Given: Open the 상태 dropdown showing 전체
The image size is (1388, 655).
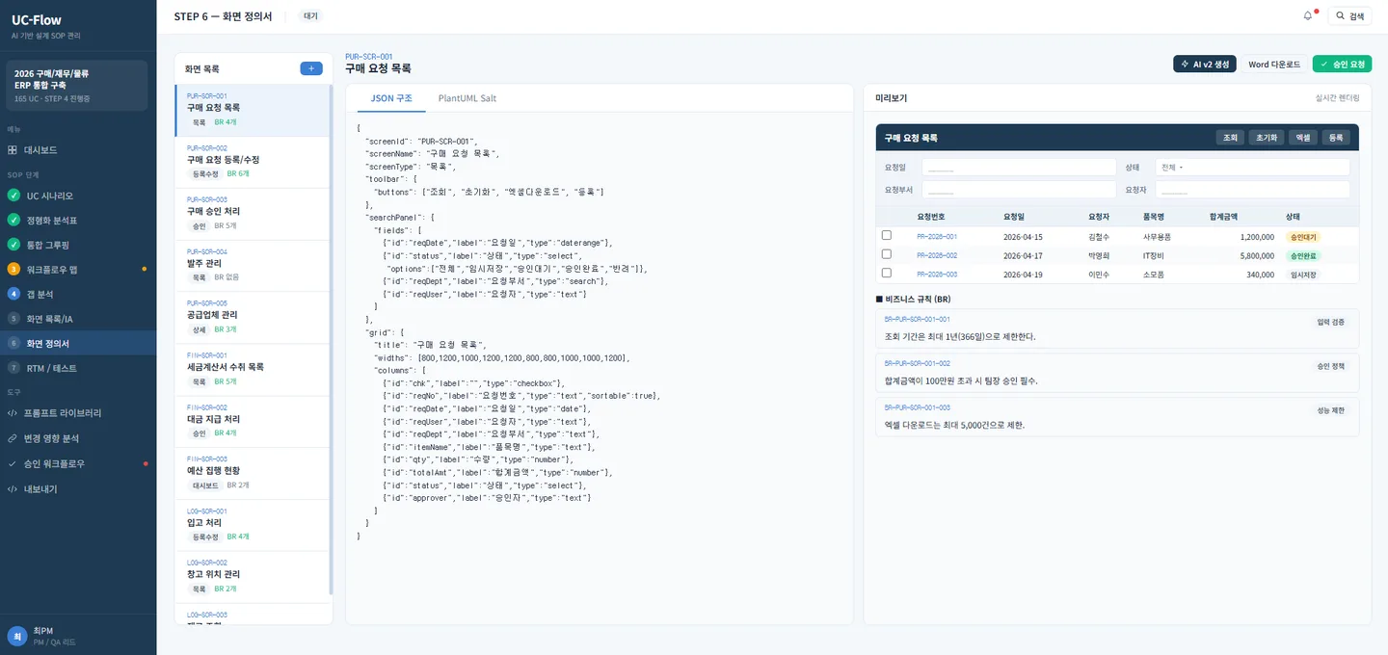Looking at the screenshot, I should tap(1252, 168).
